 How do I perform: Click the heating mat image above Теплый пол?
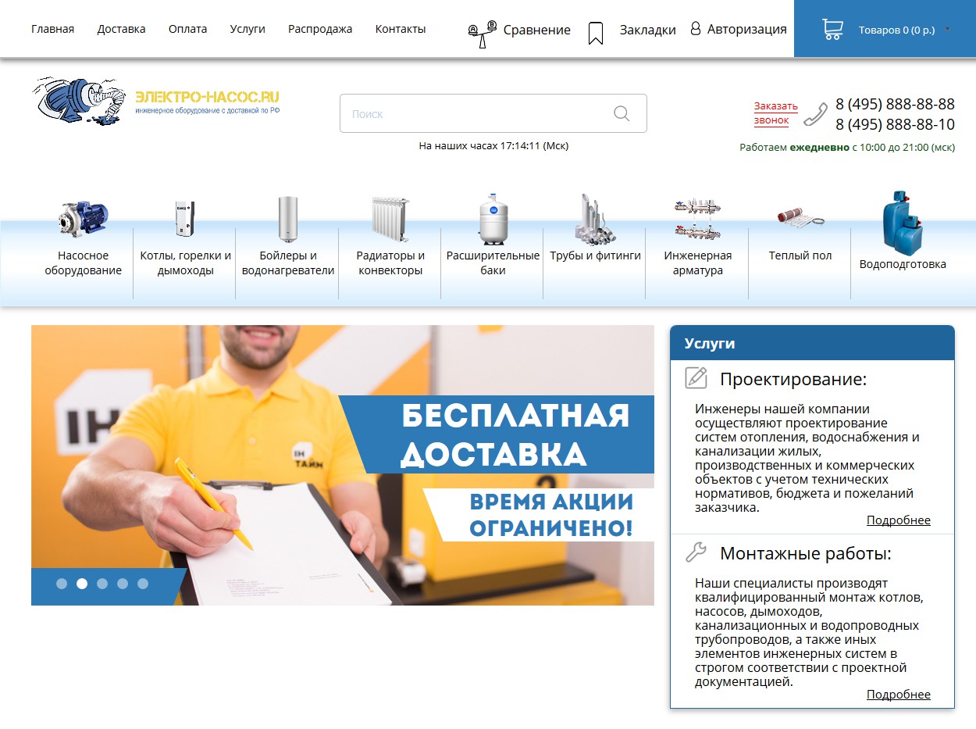[x=800, y=218]
